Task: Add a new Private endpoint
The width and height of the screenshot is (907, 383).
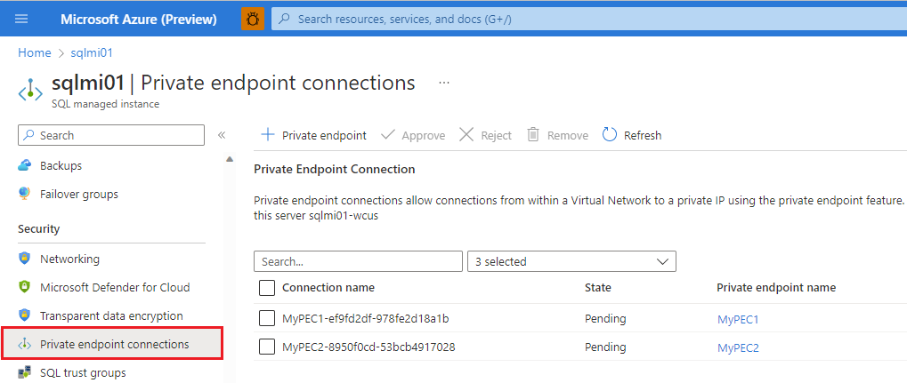Action: click(313, 135)
